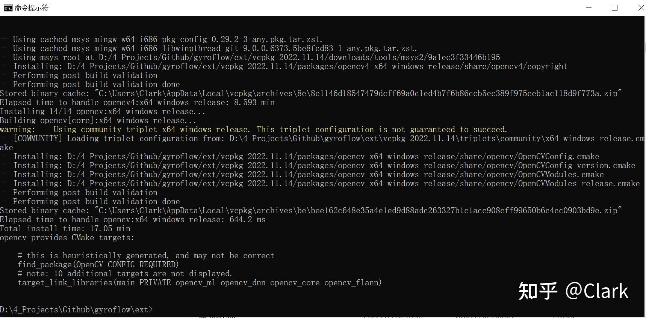Click the target_link_libraries output line
The width and height of the screenshot is (646, 318).
(200, 282)
